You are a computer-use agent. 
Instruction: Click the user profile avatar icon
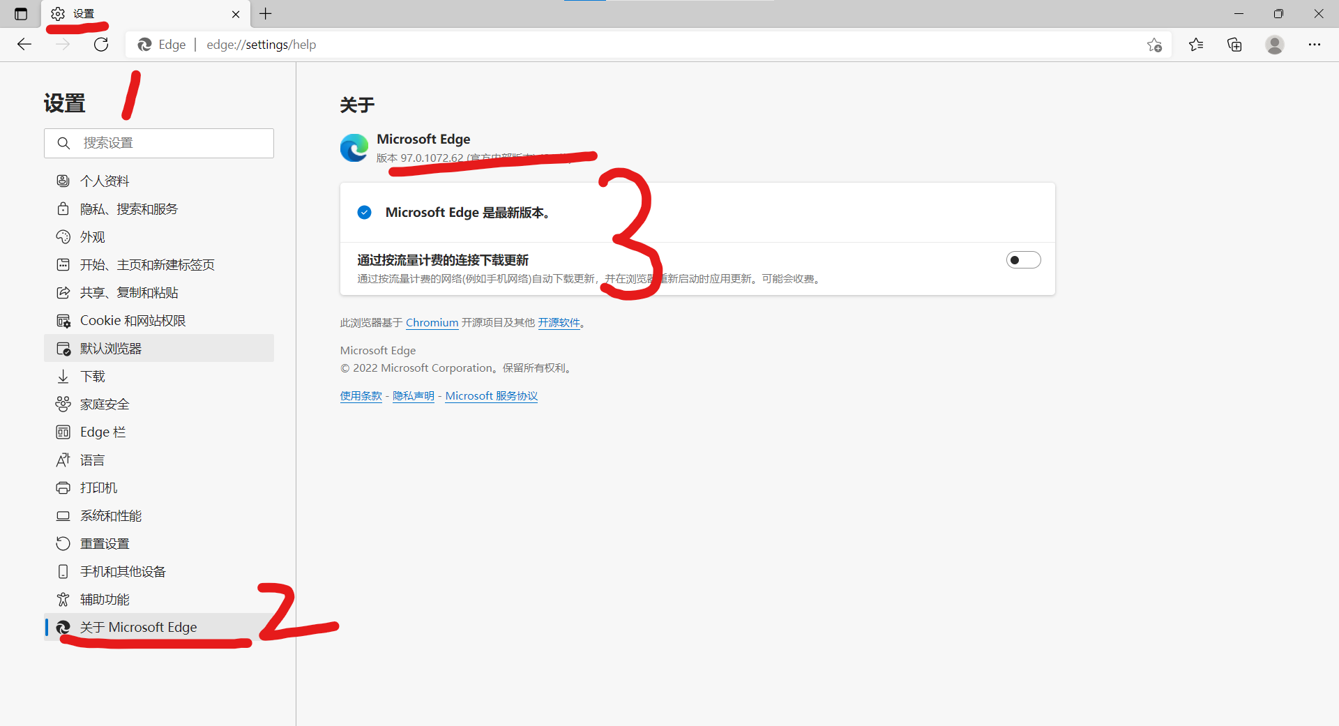pos(1274,45)
